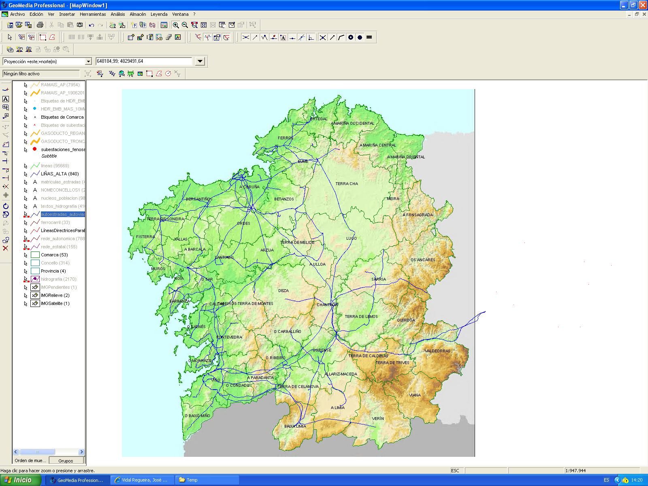Click the coordinate input field 648184,99
This screenshot has height=486, width=648.
(144, 62)
